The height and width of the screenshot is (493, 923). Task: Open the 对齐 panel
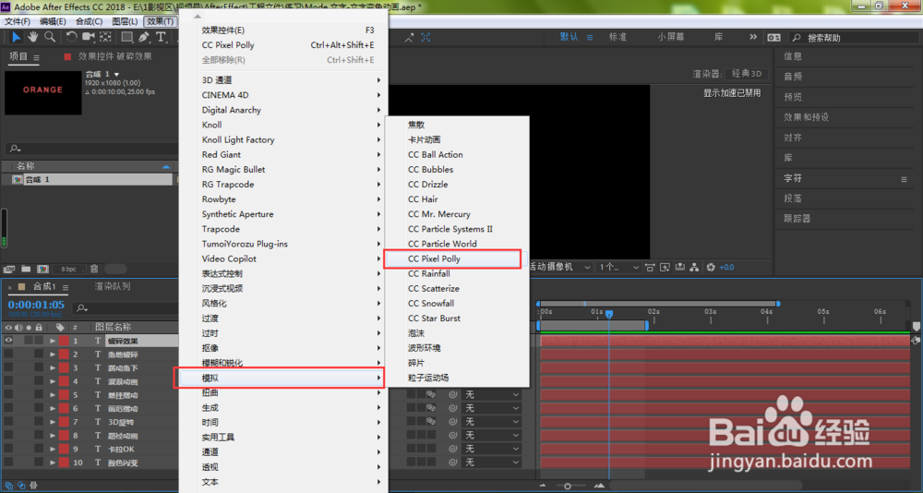click(x=793, y=138)
